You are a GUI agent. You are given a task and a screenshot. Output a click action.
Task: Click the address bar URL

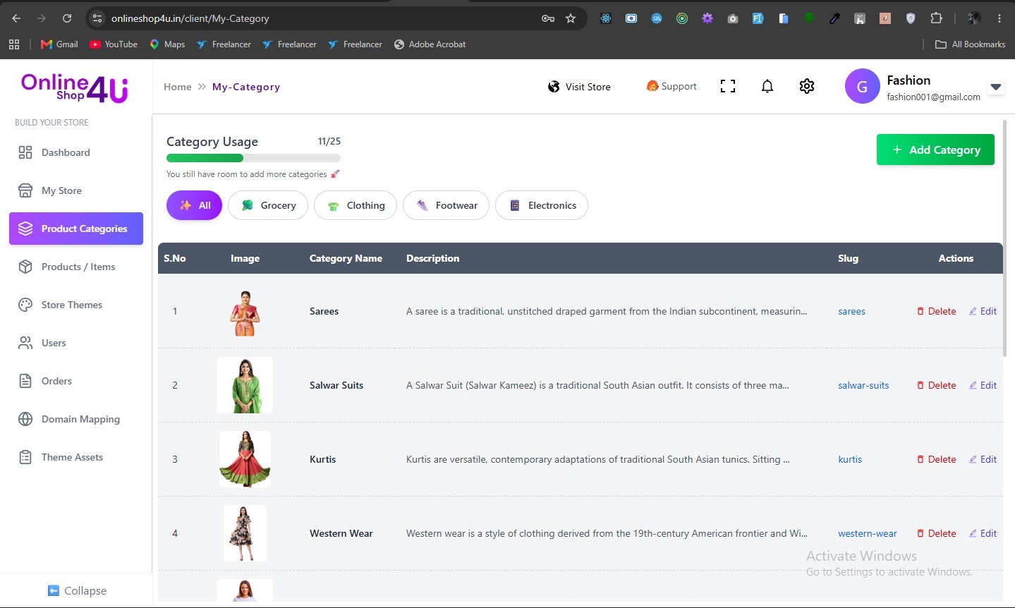[x=190, y=18]
